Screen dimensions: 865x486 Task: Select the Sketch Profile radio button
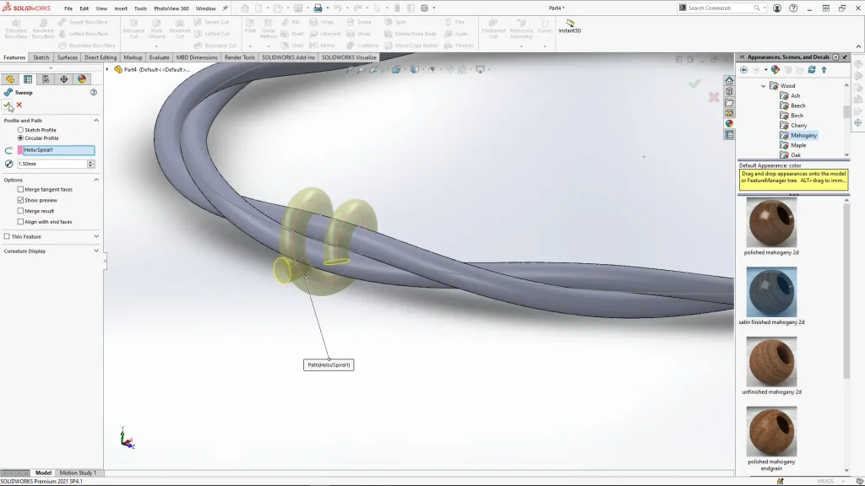tap(21, 130)
